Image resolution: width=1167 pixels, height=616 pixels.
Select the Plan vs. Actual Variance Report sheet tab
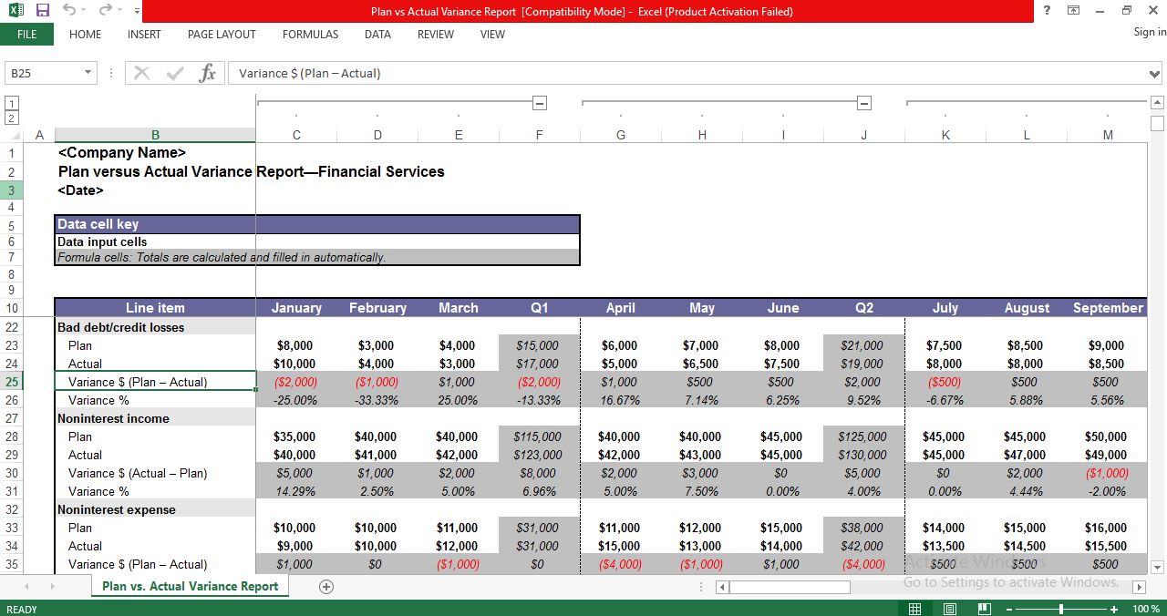pyautogui.click(x=190, y=586)
